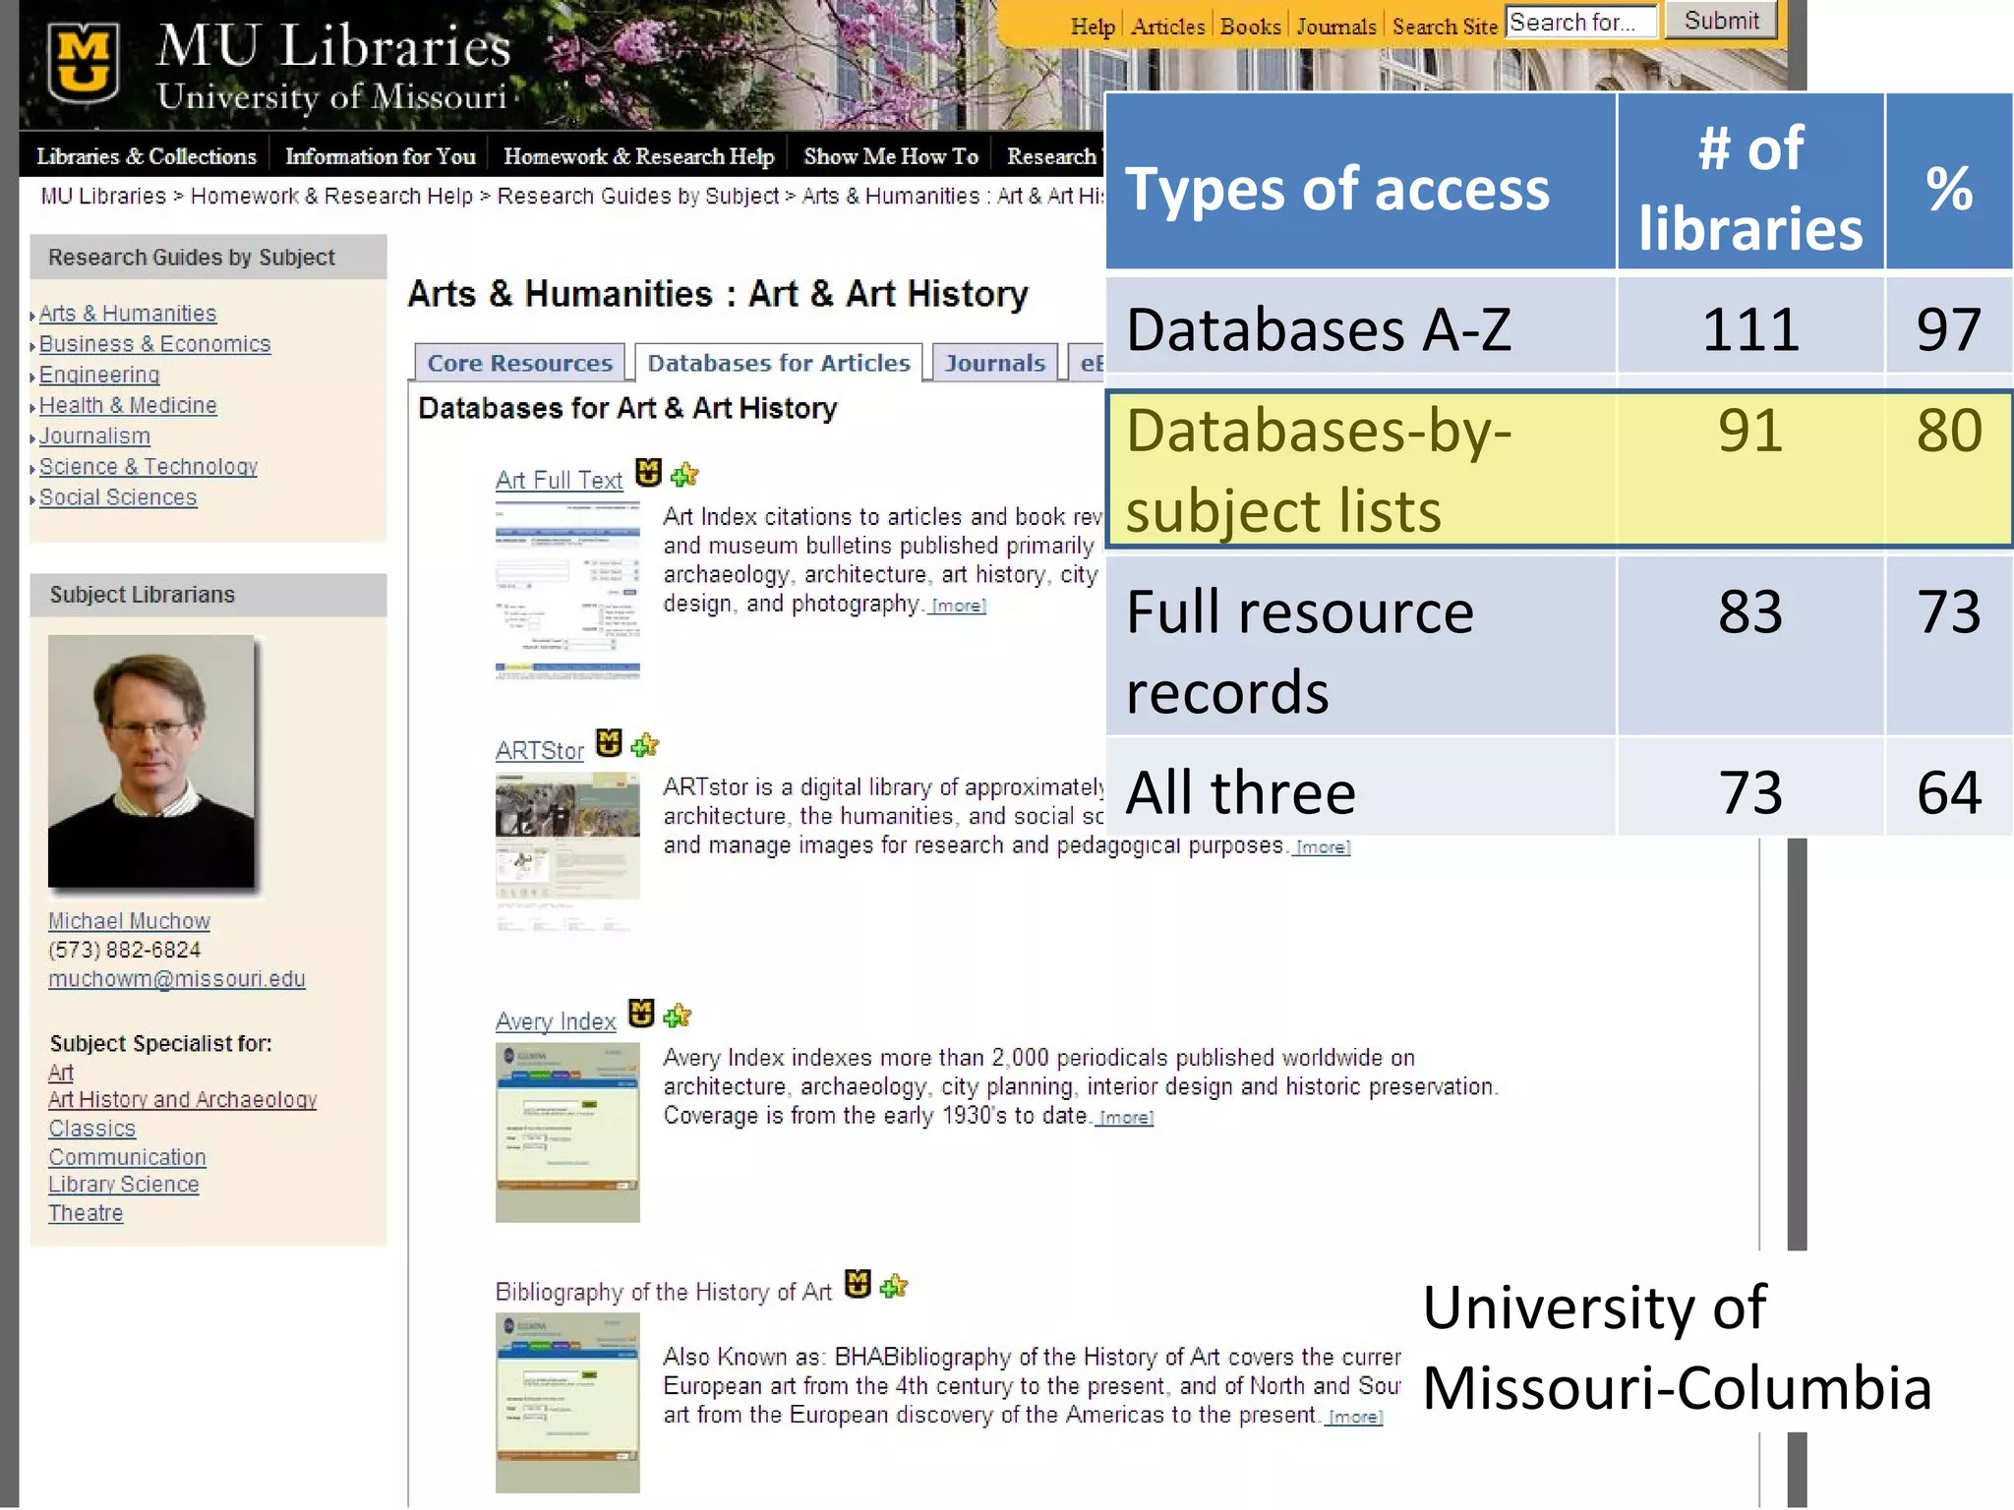The width and height of the screenshot is (2014, 1510).
Task: Open the Art Full Text database link
Action: 560,480
